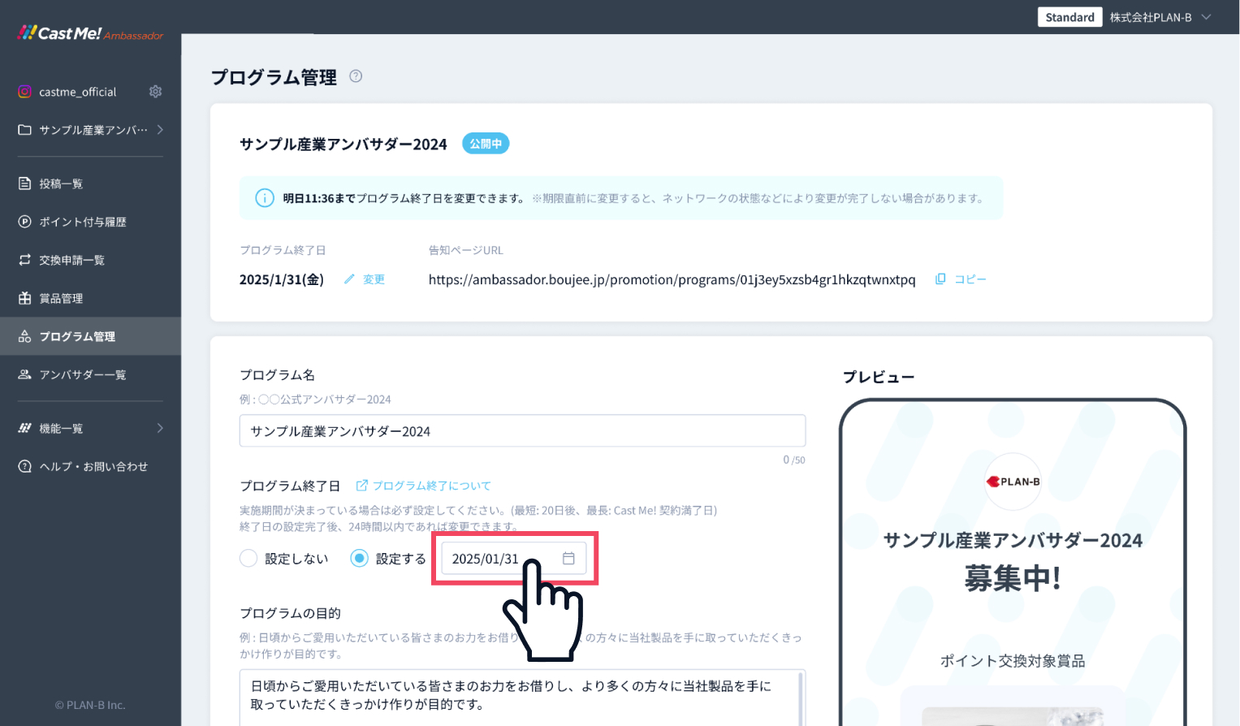
Task: Open 投稿一覧 in the sidebar
Action: click(x=61, y=184)
